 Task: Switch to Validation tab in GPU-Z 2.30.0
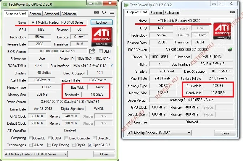coord(69,14)
